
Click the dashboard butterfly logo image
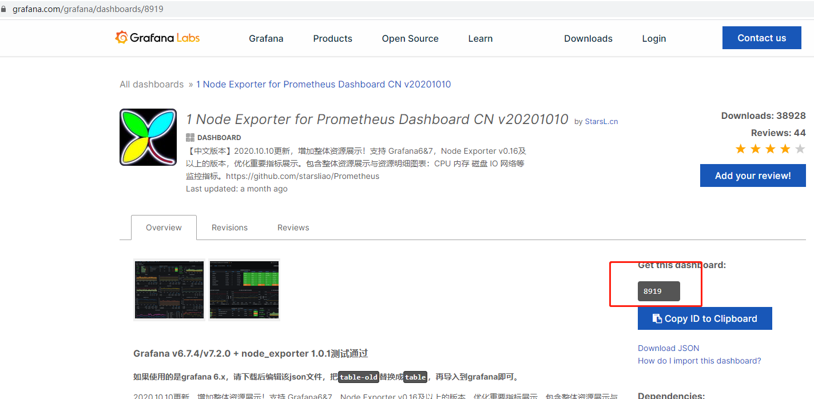pyautogui.click(x=148, y=137)
